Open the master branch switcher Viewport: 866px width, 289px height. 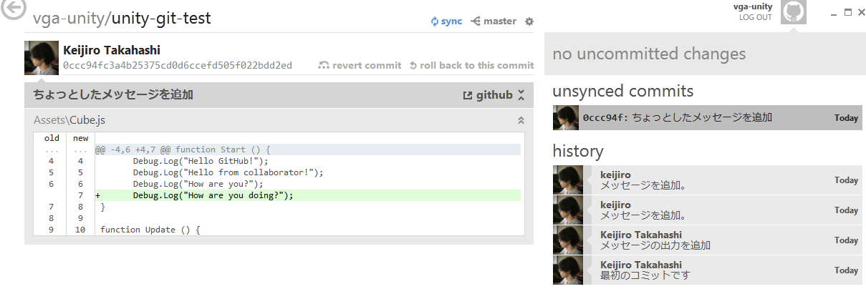click(494, 21)
